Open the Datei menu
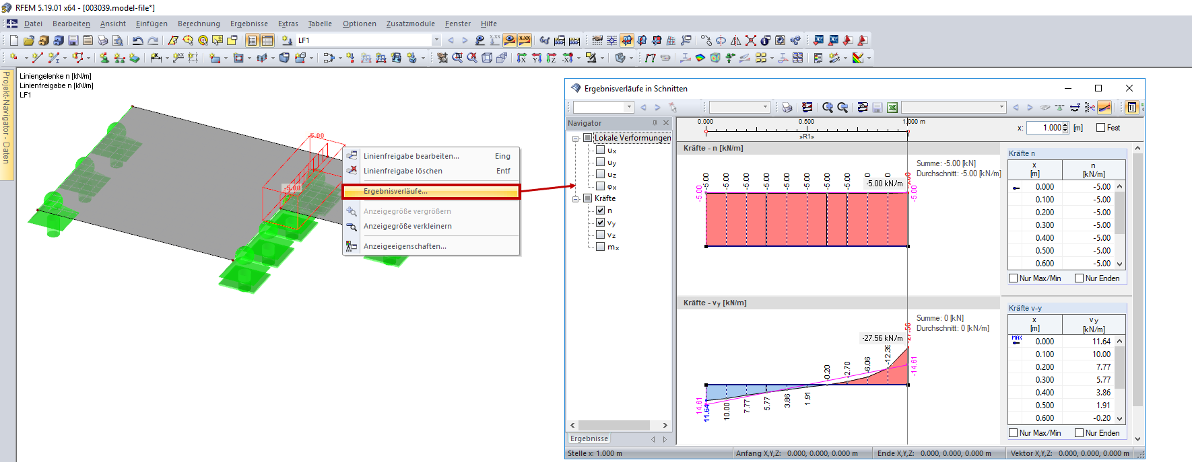This screenshot has width=1192, height=462. click(33, 24)
